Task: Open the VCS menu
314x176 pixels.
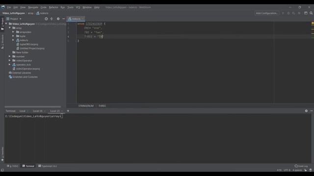Action: [78, 7]
